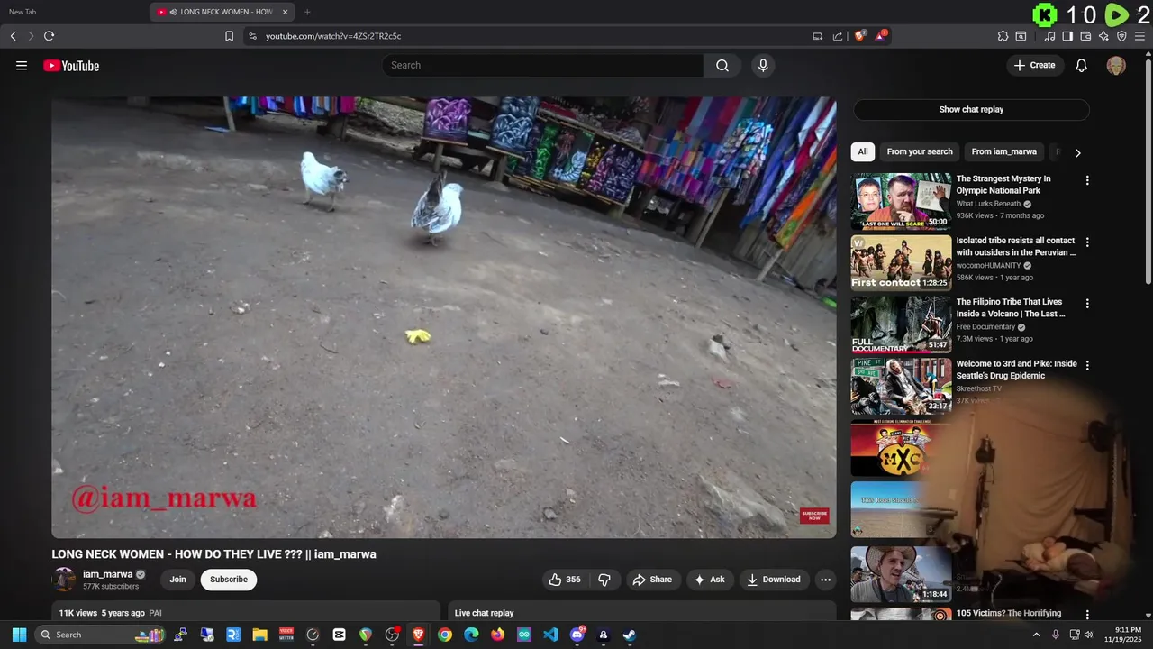The width and height of the screenshot is (1153, 649).
Task: Select From iam_marwa chip
Action: tap(1004, 151)
